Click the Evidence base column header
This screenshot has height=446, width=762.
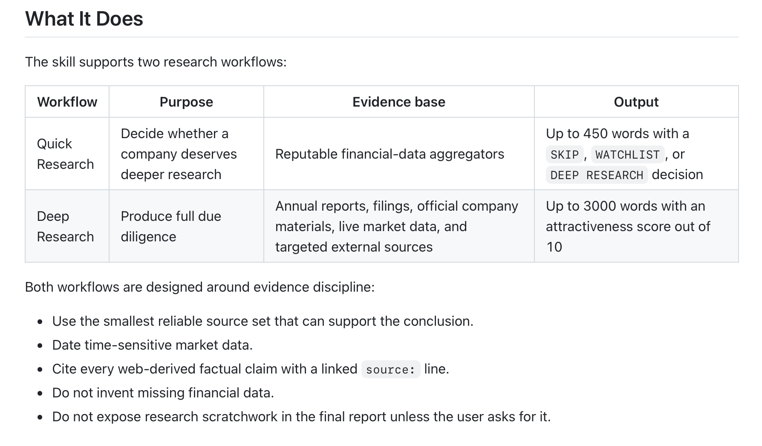click(x=399, y=102)
